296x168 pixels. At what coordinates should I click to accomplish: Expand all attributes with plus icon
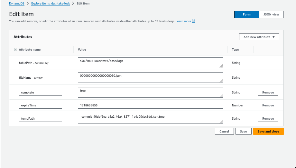(x=15, y=50)
